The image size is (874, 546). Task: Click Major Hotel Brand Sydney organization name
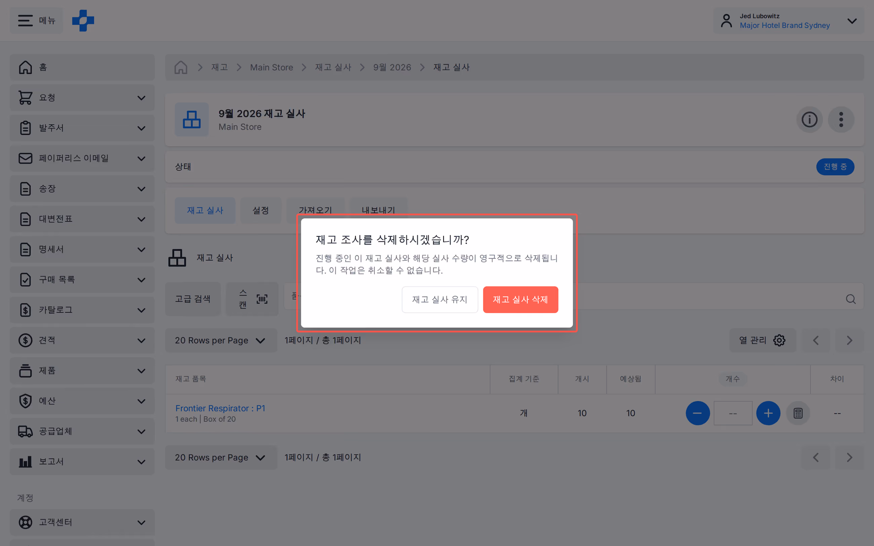(x=785, y=25)
